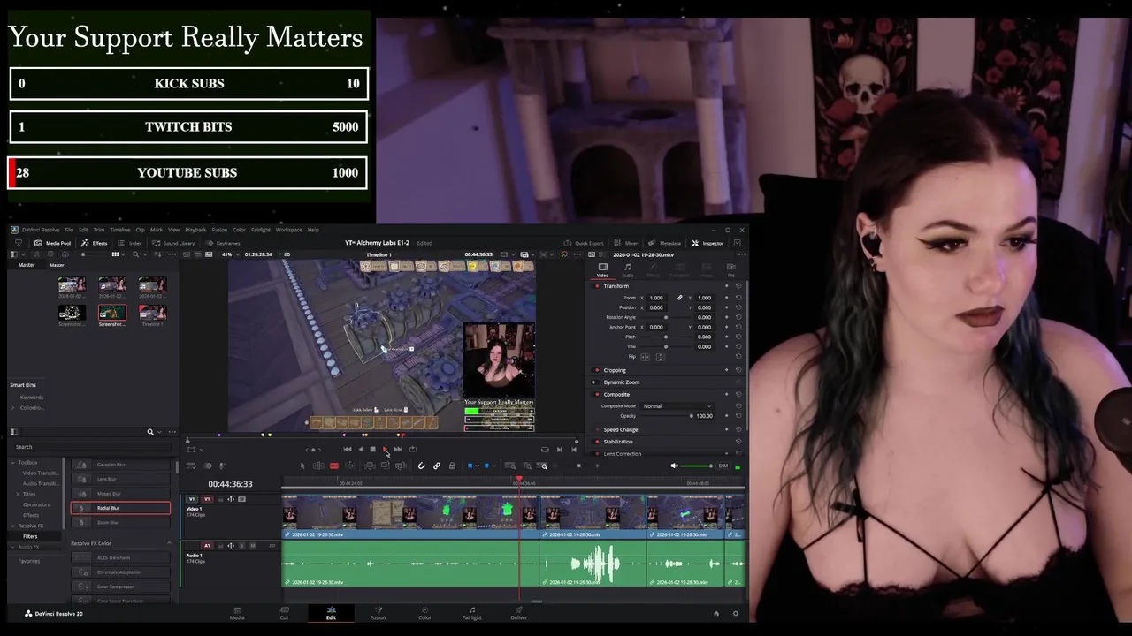
Task: Open the Mixer panel
Action: (626, 243)
